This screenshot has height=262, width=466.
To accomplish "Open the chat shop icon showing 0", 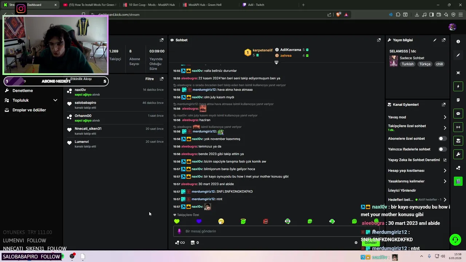I will 195,243.
